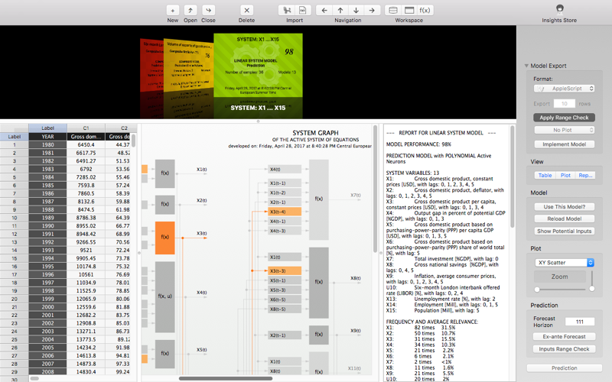Click the X2(t-1) node for X9(t)
612x382 pixels.
click(285, 335)
